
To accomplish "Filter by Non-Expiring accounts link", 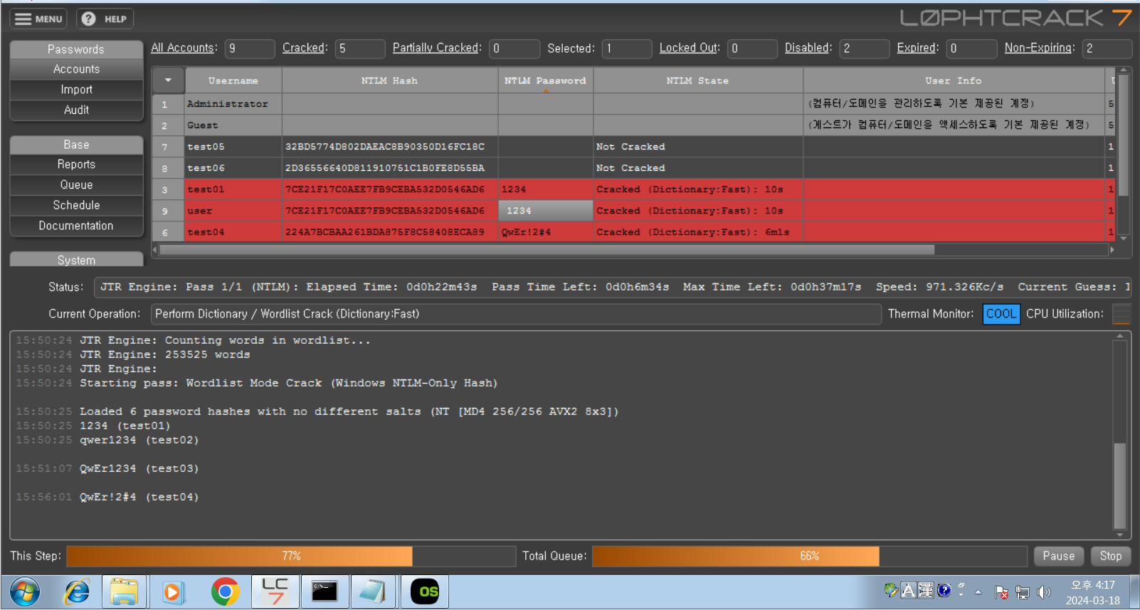I will click(1040, 48).
